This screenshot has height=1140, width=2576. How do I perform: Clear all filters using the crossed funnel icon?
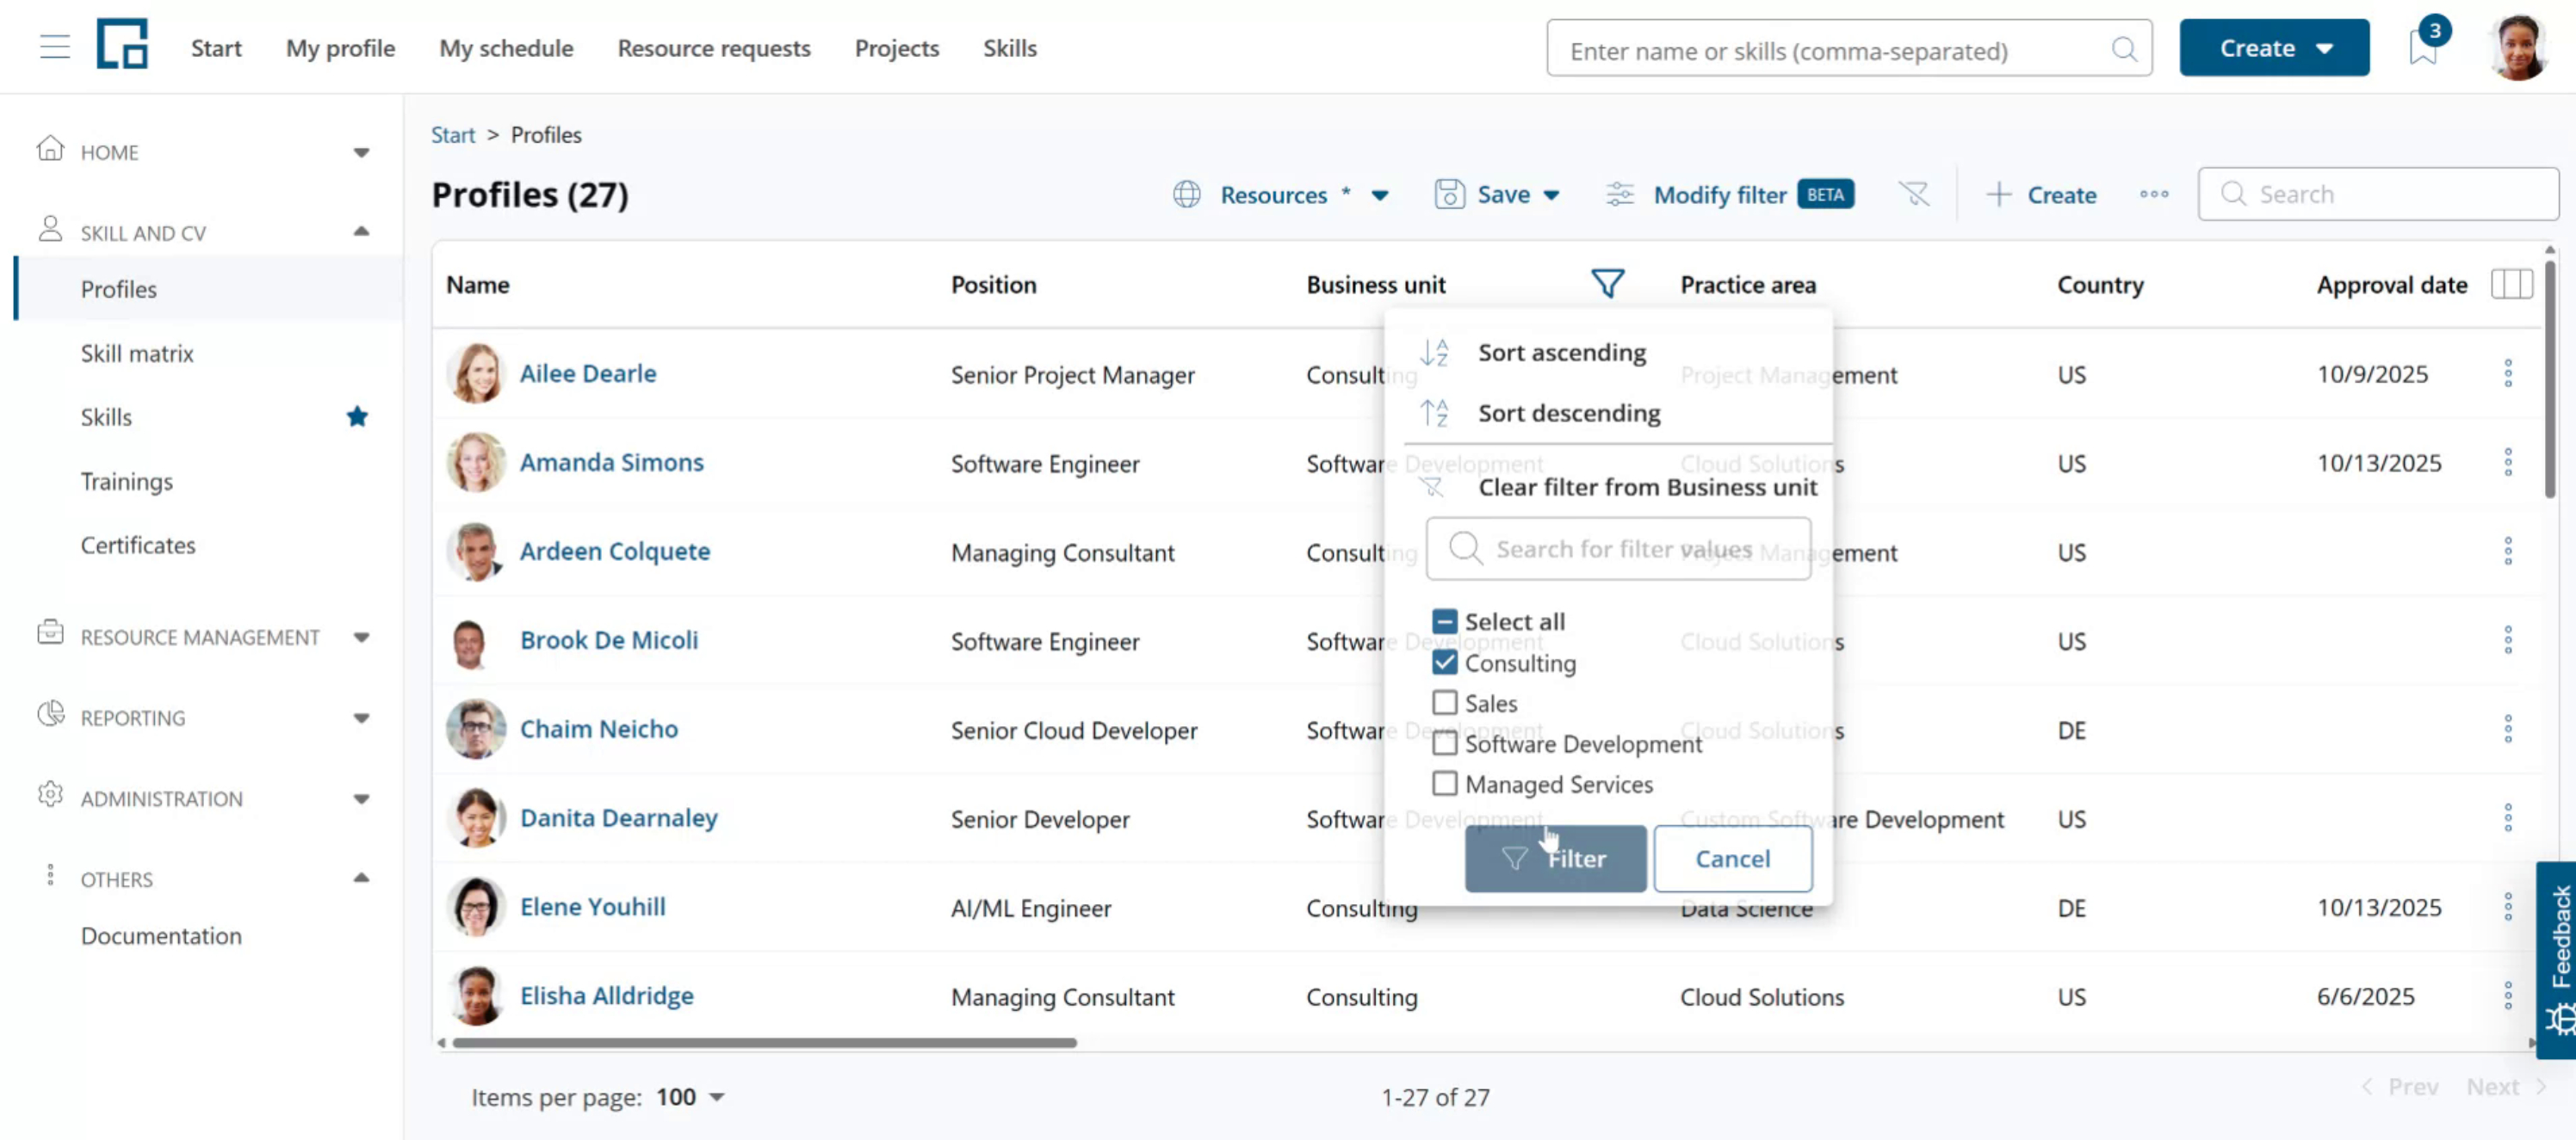tap(1913, 194)
